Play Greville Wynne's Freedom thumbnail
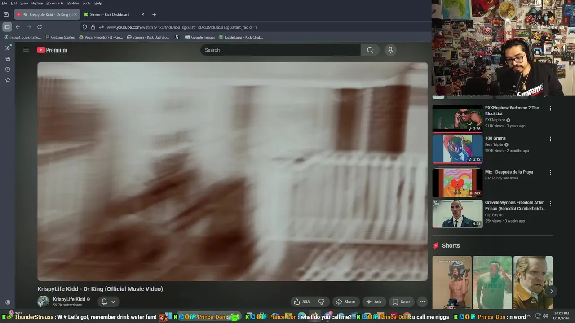575x323 pixels. pyautogui.click(x=457, y=214)
